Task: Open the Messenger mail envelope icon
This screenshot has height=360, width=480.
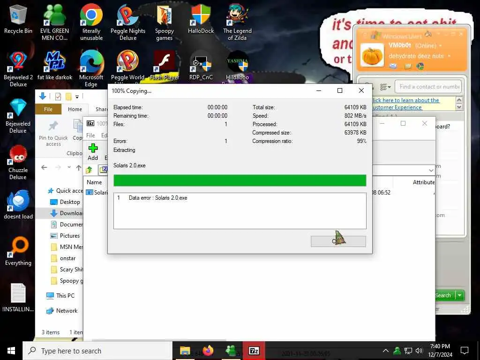Action: click(x=393, y=66)
